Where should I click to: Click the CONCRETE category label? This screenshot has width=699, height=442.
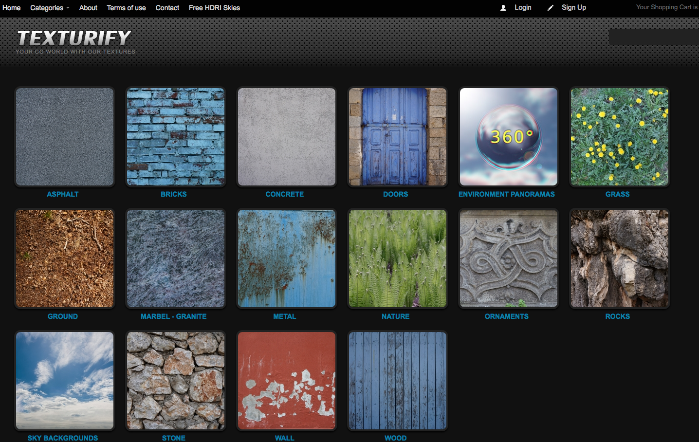point(285,194)
